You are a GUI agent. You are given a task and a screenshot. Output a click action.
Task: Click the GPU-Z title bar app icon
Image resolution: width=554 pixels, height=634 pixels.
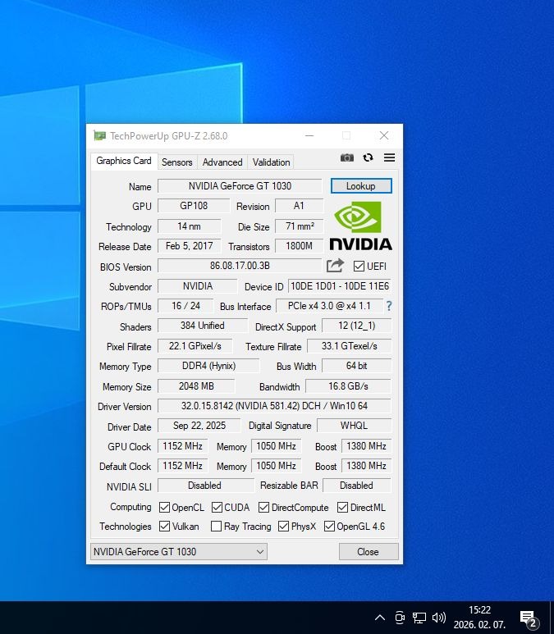click(x=99, y=135)
